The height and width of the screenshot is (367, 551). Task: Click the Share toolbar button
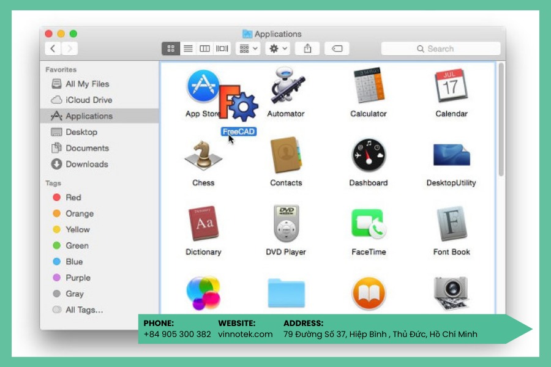pyautogui.click(x=307, y=48)
